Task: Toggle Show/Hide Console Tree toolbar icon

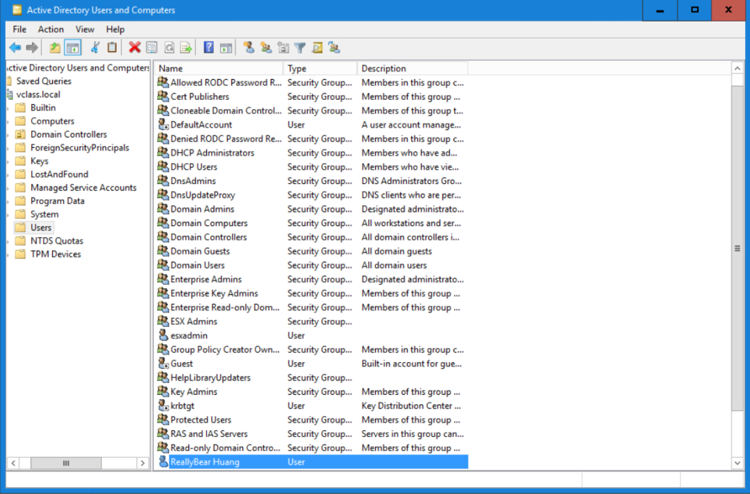Action: point(73,47)
